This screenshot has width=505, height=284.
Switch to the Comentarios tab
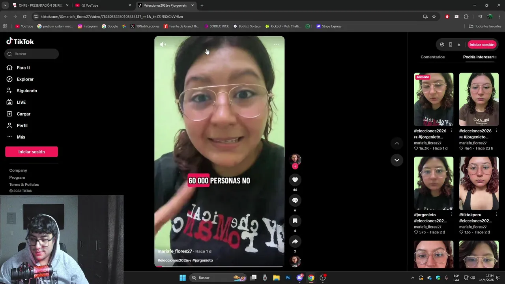point(432,57)
